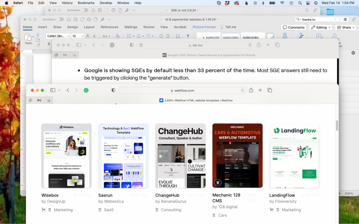Click the webflow.com address bar

(x=182, y=90)
